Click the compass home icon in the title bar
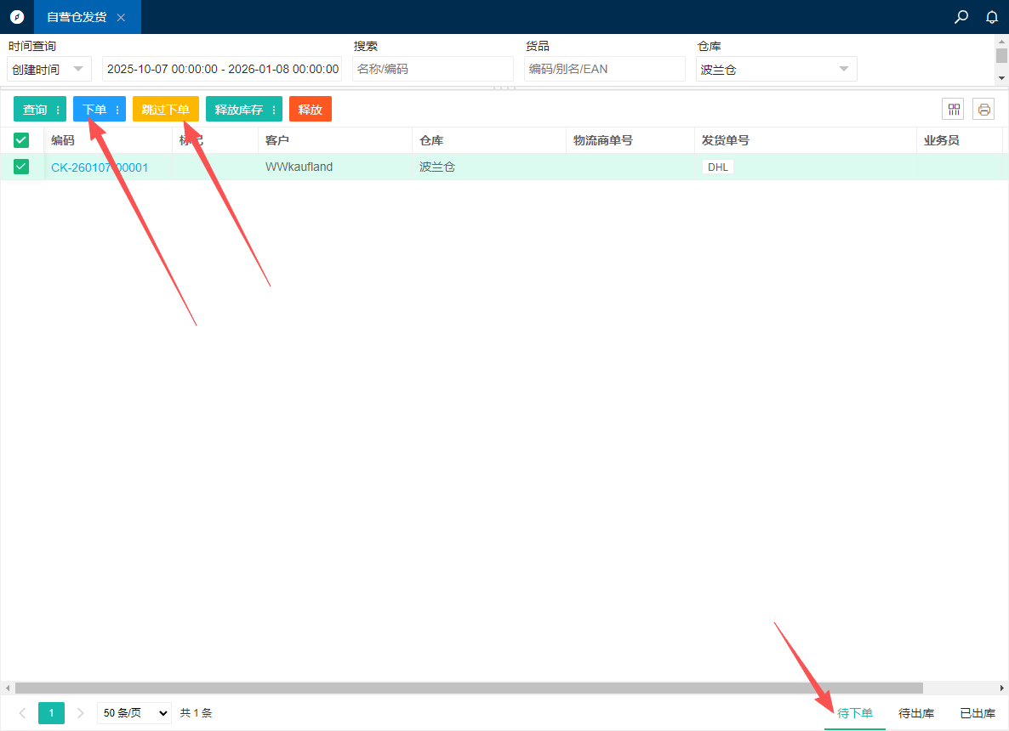Screen dimensions: 1009x731 (17, 17)
